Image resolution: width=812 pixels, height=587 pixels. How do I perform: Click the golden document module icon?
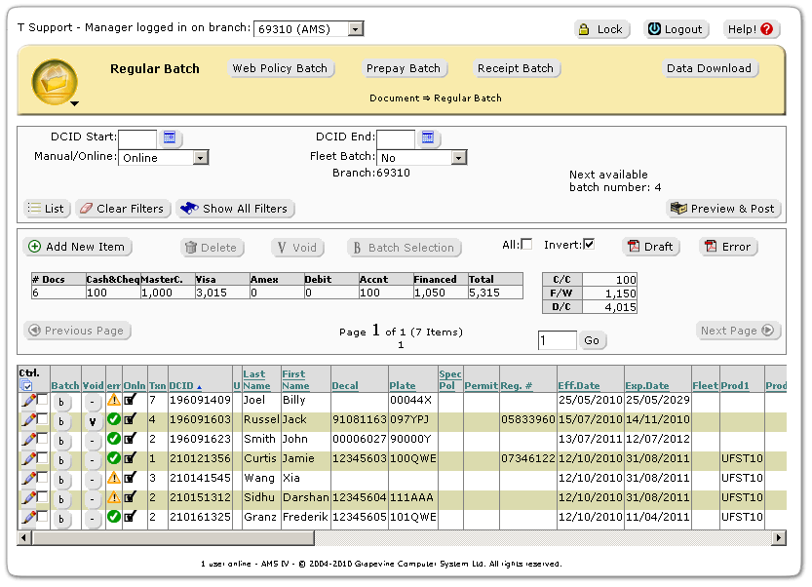click(x=55, y=81)
